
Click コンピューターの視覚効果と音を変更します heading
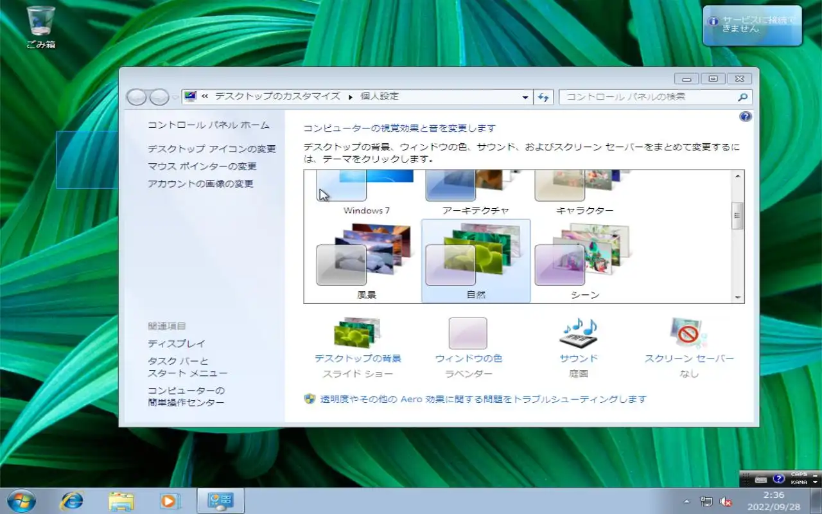399,128
